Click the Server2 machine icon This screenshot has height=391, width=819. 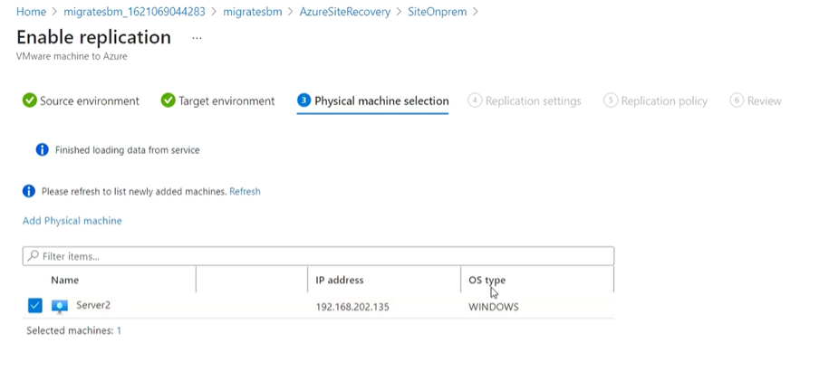point(60,307)
